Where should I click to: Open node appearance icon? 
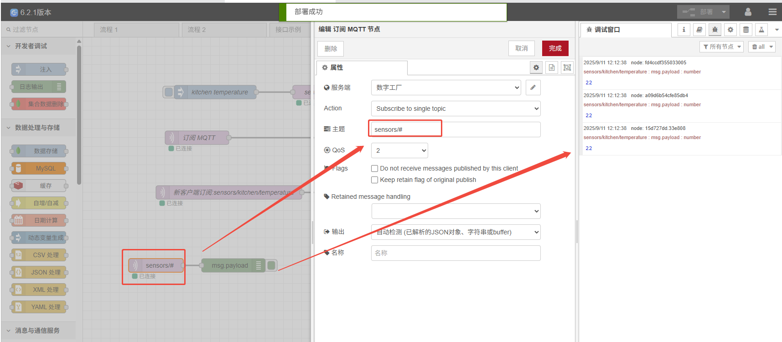pyautogui.click(x=567, y=67)
